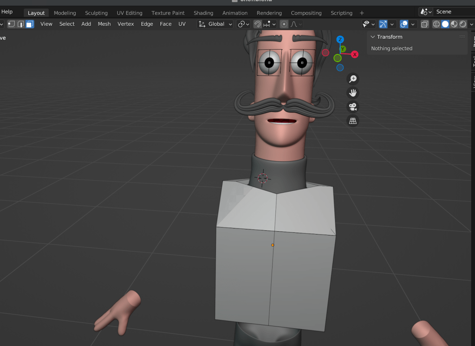Click the zoom view magnifier icon

tap(353, 79)
